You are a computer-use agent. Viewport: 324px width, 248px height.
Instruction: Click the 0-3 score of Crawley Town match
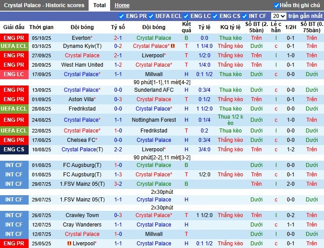coord(118,215)
